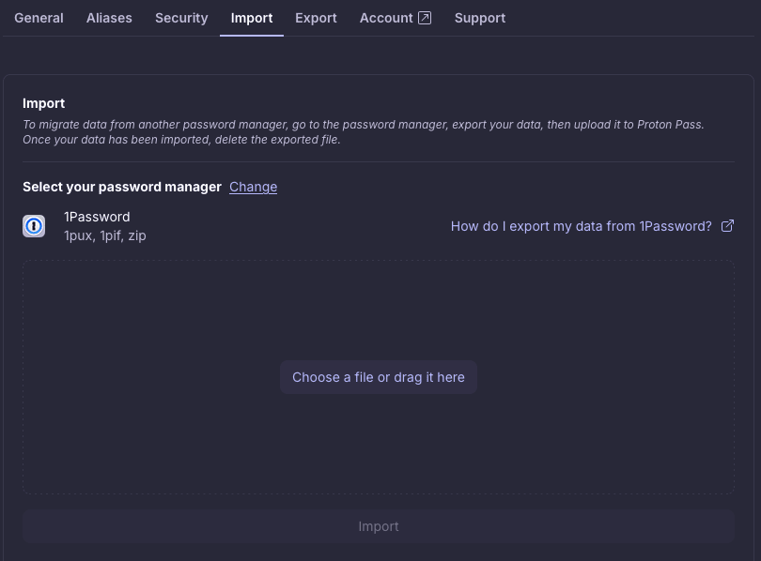
Task: Click the external-link icon beside Account
Action: click(425, 18)
